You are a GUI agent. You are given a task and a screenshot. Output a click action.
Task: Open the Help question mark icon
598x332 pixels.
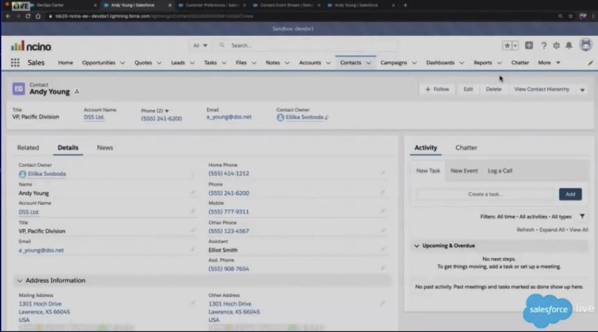pyautogui.click(x=544, y=45)
